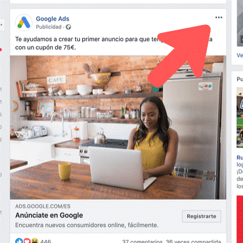The height and width of the screenshot is (243, 243).
Task: Click the blue Like reaction icon
Action: click(x=19, y=241)
